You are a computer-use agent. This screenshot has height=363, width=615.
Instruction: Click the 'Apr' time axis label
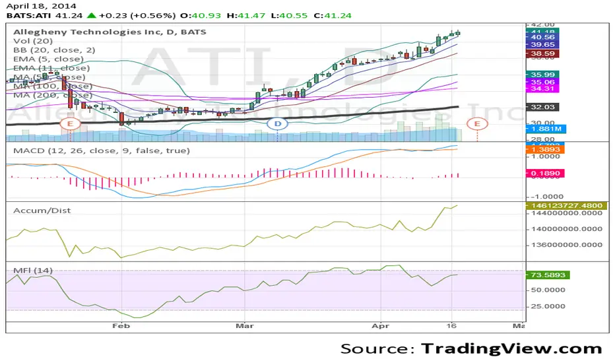coord(381,326)
